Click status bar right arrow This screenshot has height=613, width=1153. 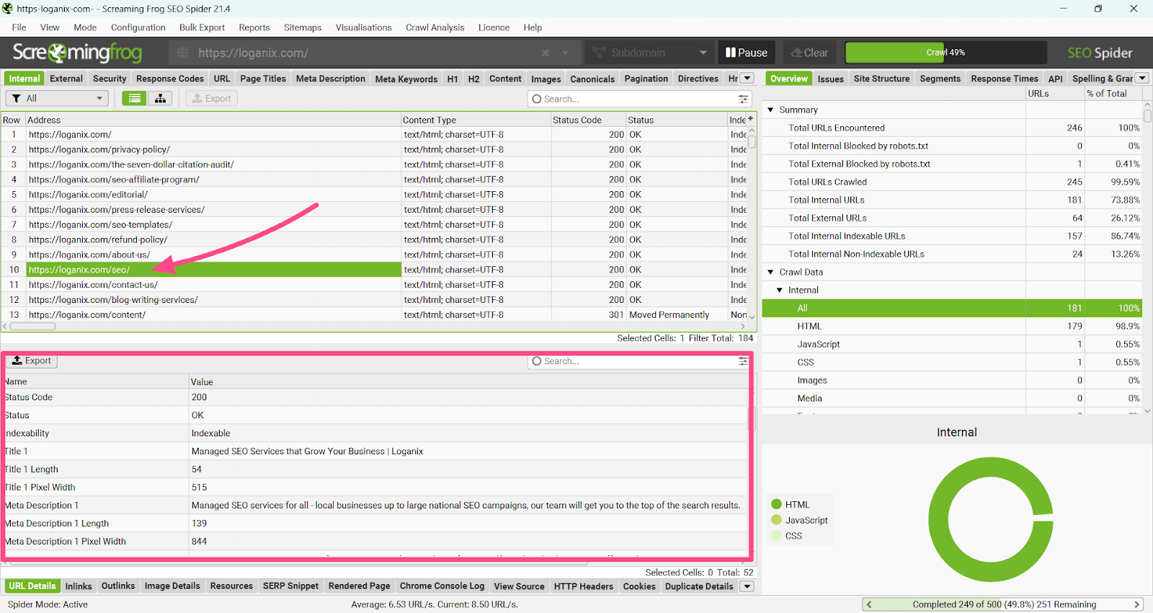click(1137, 604)
